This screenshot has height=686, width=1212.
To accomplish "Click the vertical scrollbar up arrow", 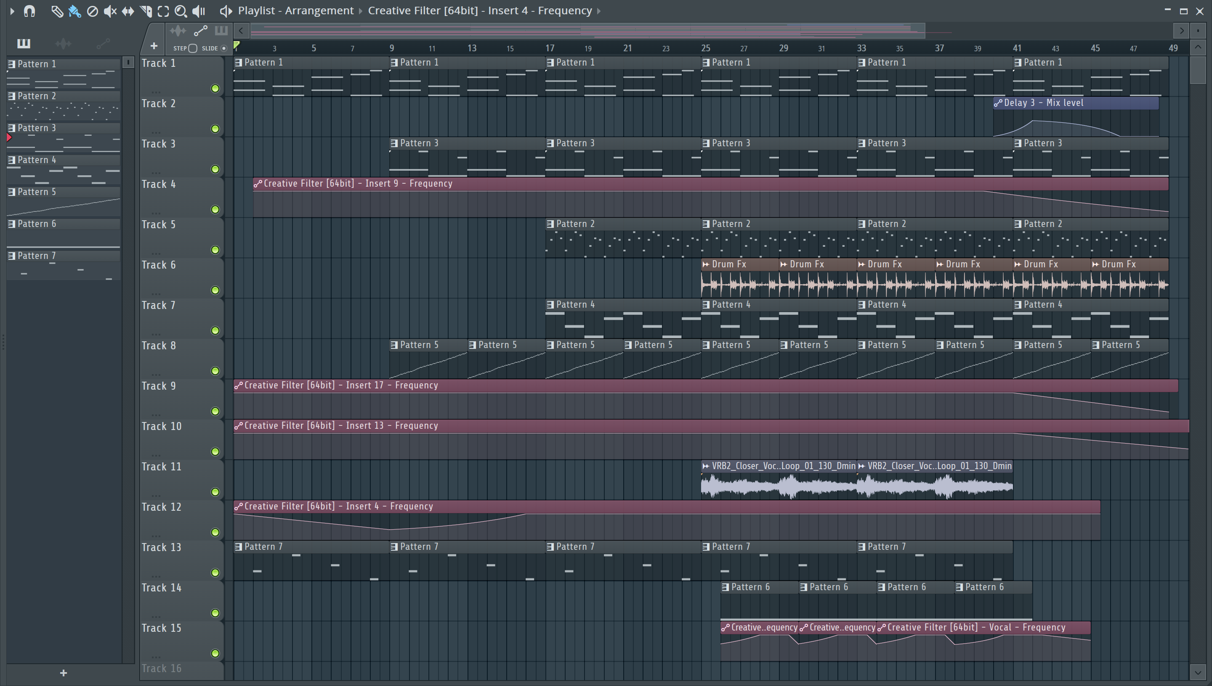I will [x=1198, y=47].
